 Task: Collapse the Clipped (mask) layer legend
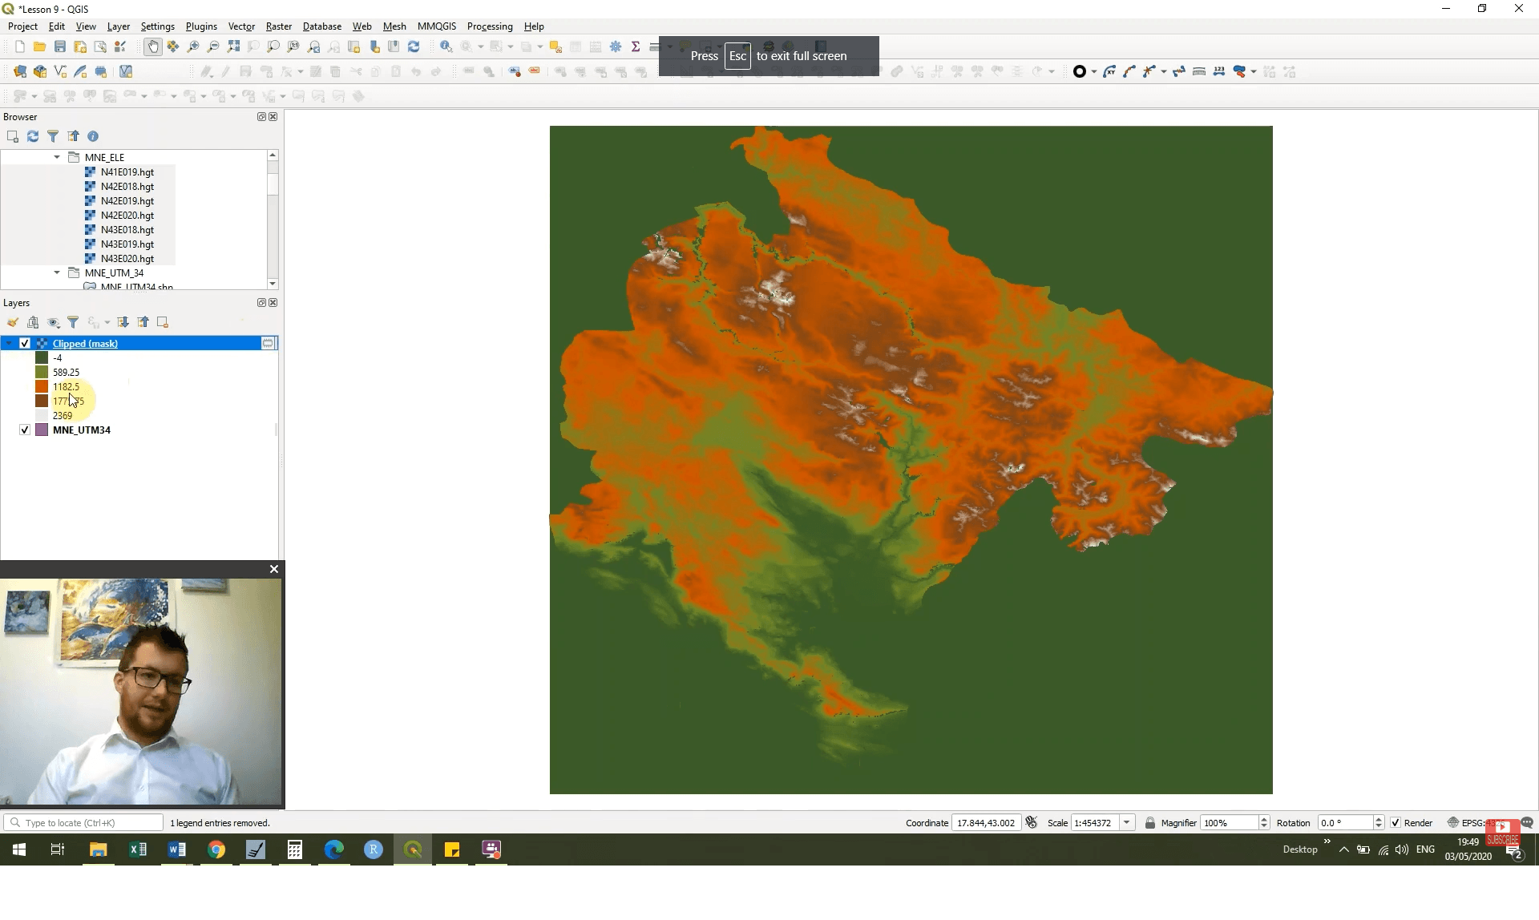(9, 343)
